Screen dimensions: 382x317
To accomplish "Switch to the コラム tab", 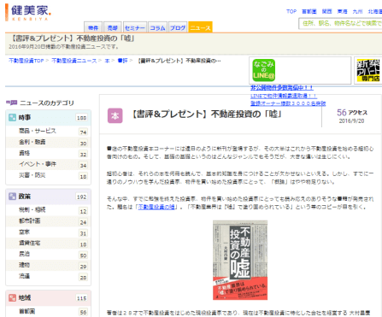I will 157,27.
